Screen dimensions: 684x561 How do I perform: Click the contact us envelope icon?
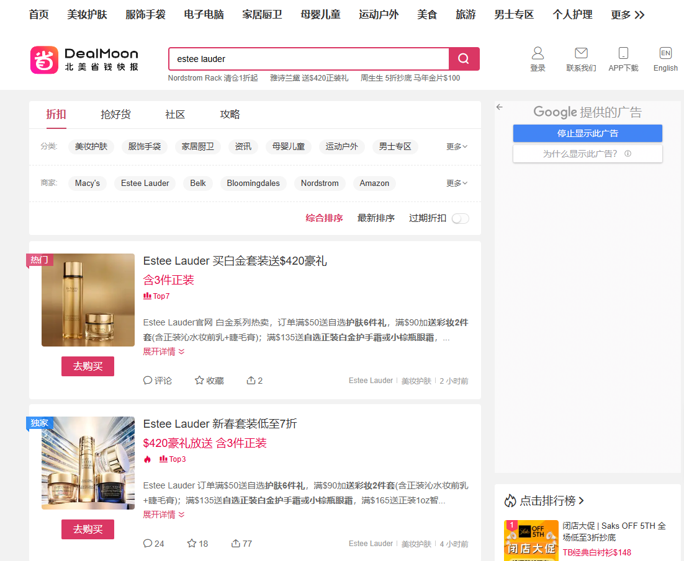581,53
